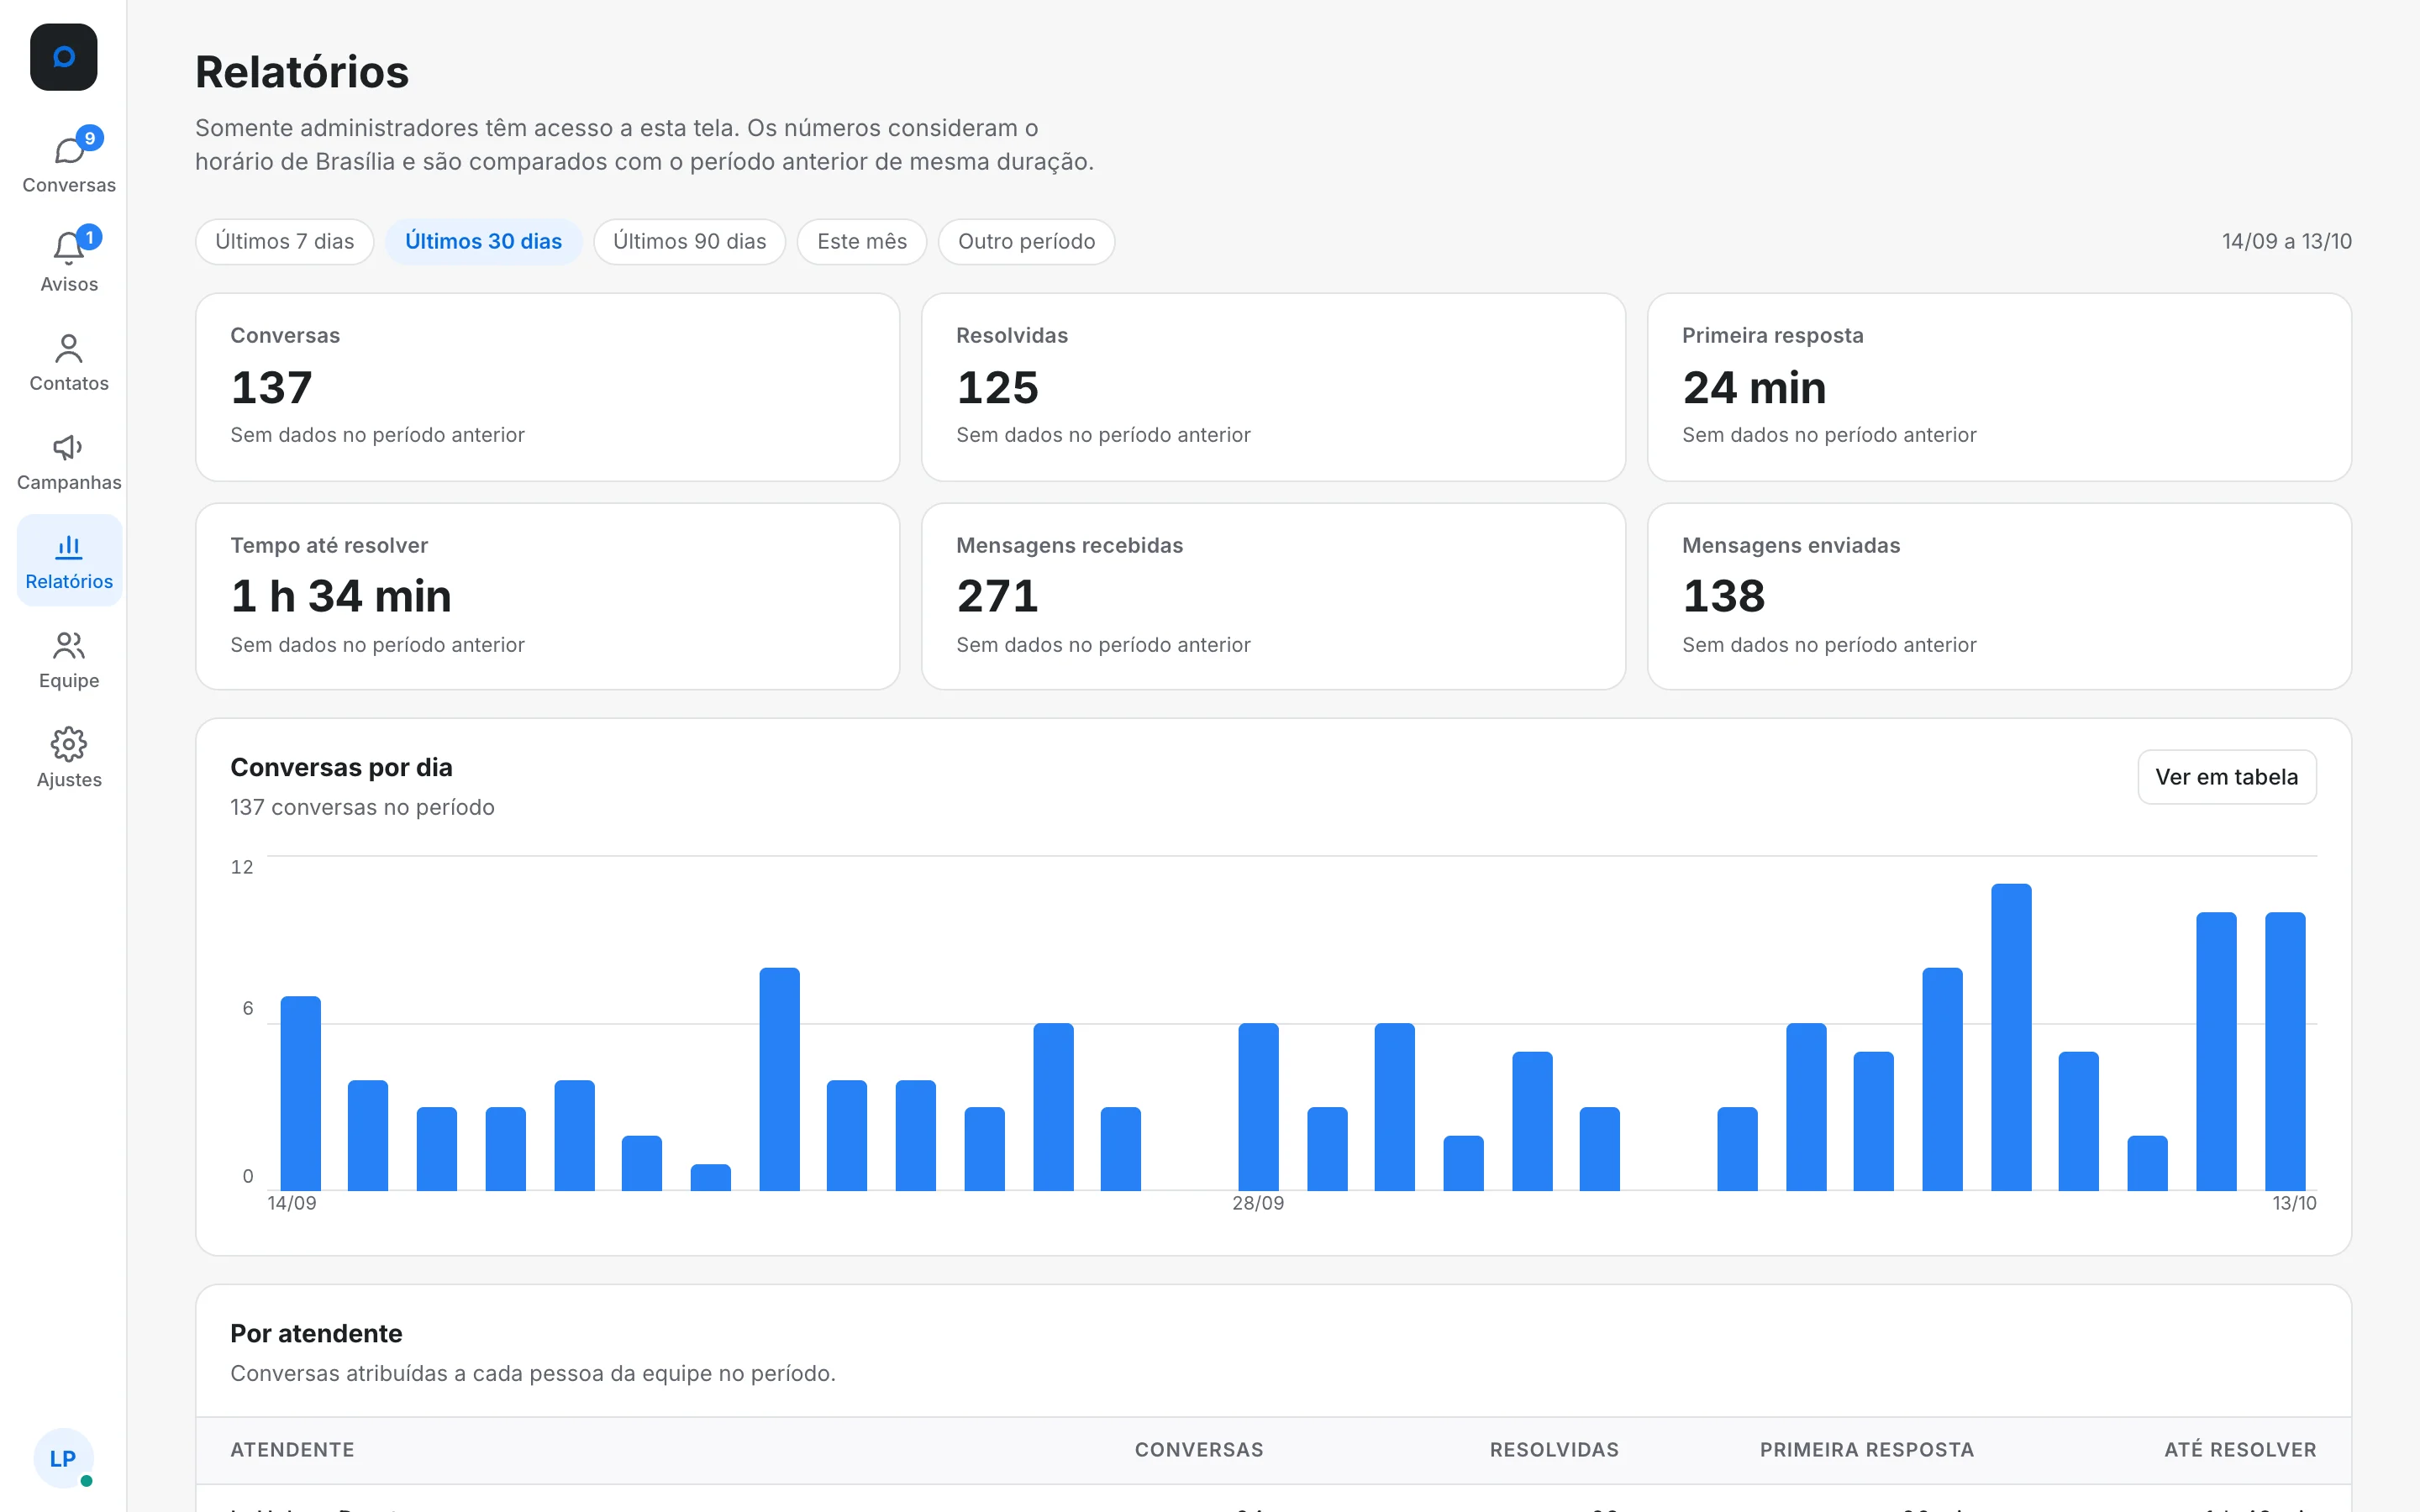This screenshot has width=2420, height=1512.
Task: Open Conversas from the sidebar
Action: click(x=69, y=165)
